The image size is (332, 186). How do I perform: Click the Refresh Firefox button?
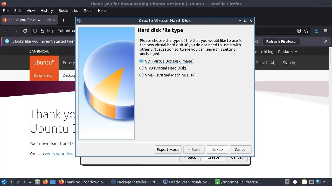[x=281, y=41]
